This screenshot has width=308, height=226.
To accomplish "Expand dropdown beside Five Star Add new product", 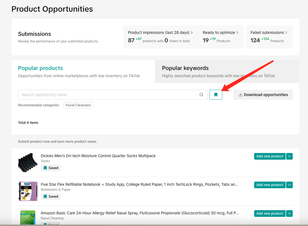I will tap(289, 185).
